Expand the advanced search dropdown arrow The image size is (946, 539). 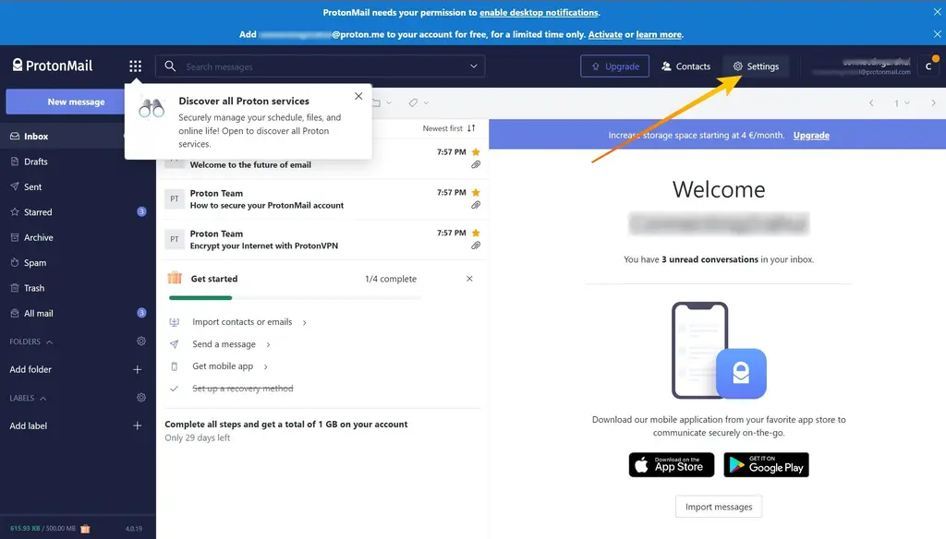[x=474, y=66]
